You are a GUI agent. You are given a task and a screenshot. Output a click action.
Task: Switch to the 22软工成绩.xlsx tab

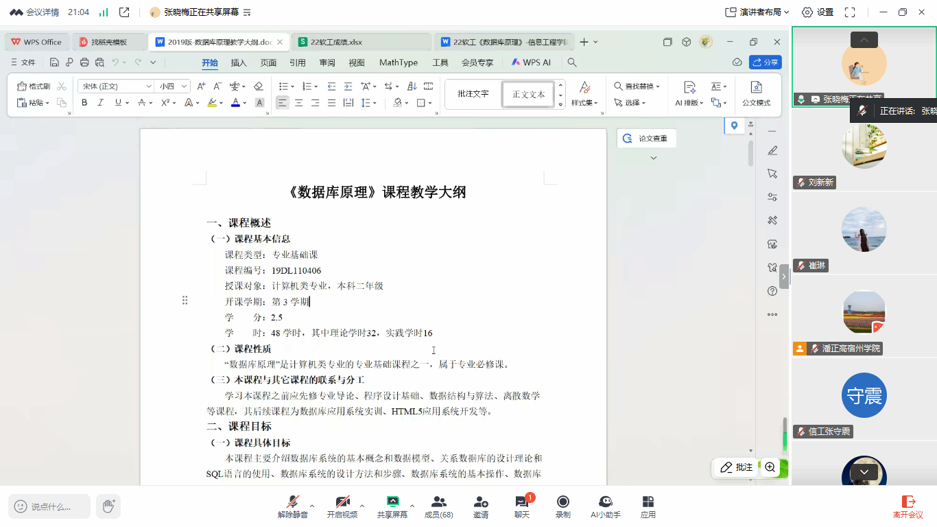(335, 42)
